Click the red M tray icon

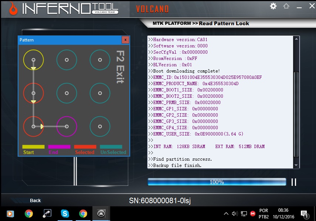click(253, 214)
